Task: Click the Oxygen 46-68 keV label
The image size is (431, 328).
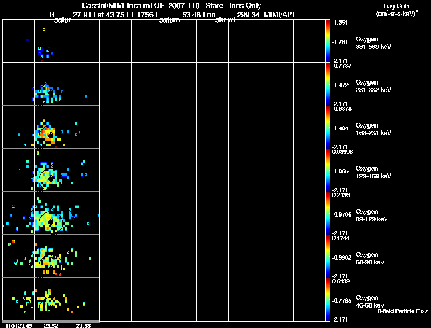Action: tap(370, 302)
